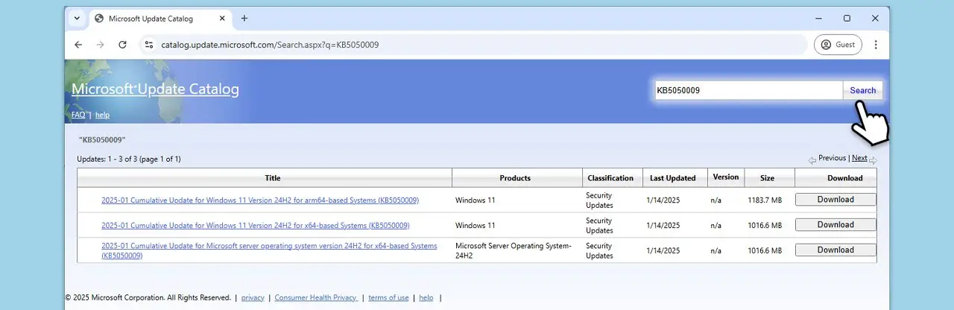Download the Windows 11 x64 update
The height and width of the screenshot is (310, 954).
click(835, 224)
